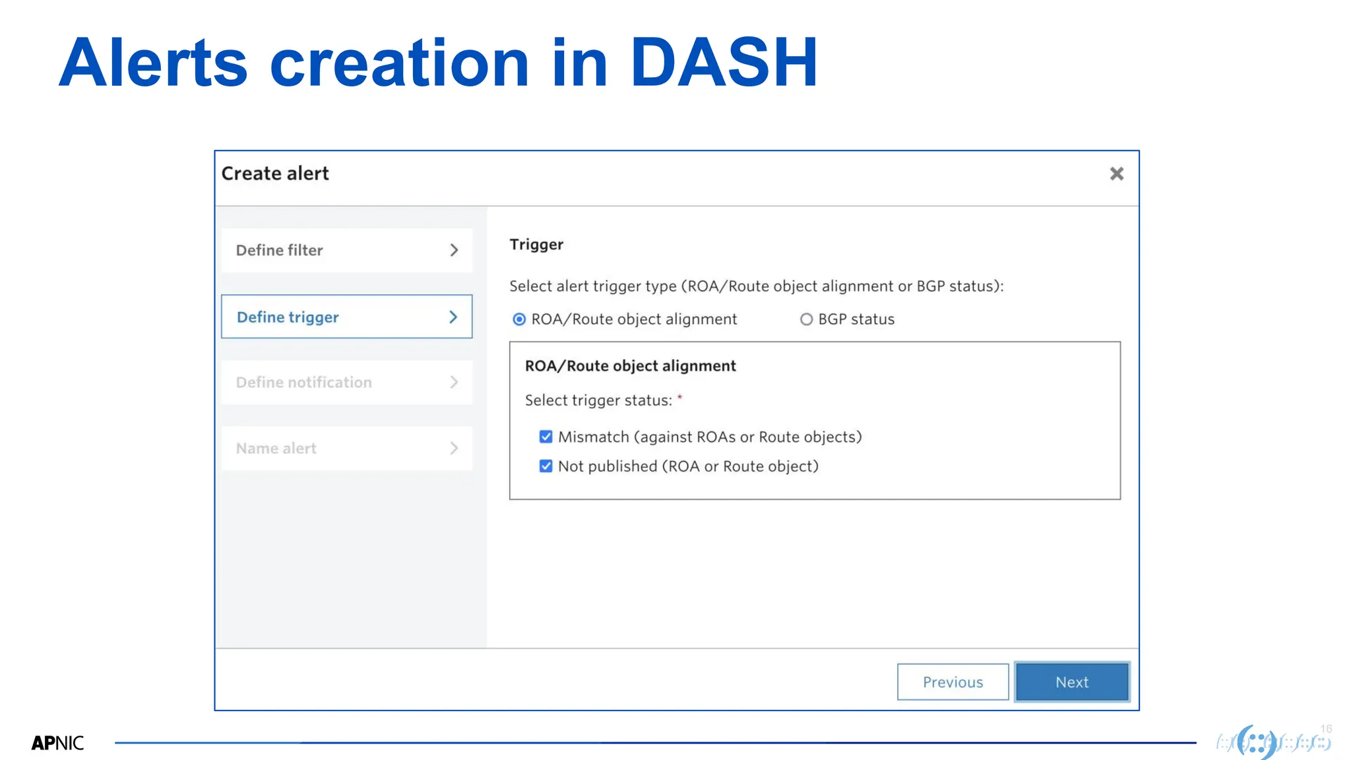Open the Define filter step
Viewport: 1351px width, 760px height.
(346, 250)
